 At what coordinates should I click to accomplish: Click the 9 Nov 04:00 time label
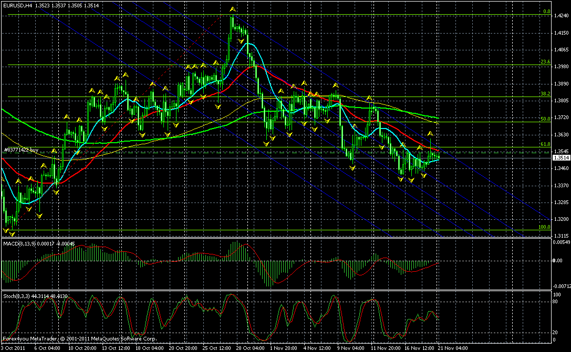351,348
